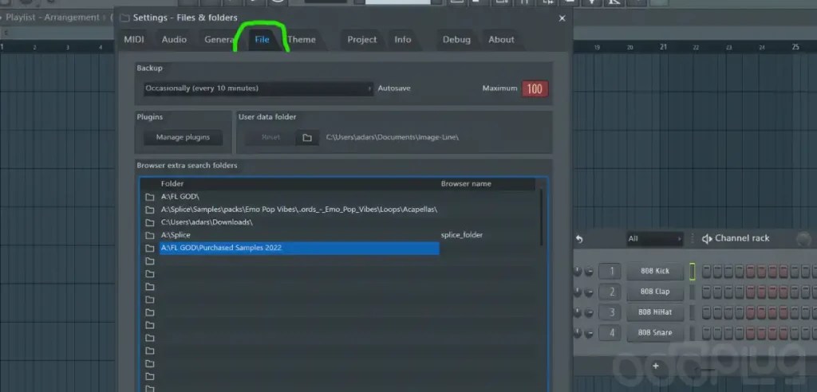Go to the Debug tab
Image resolution: width=817 pixels, height=392 pixels.
[x=456, y=40]
